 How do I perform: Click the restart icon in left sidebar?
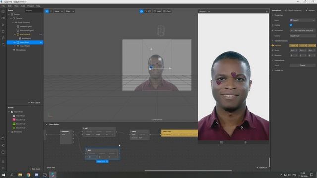pyautogui.click(x=3, y=38)
